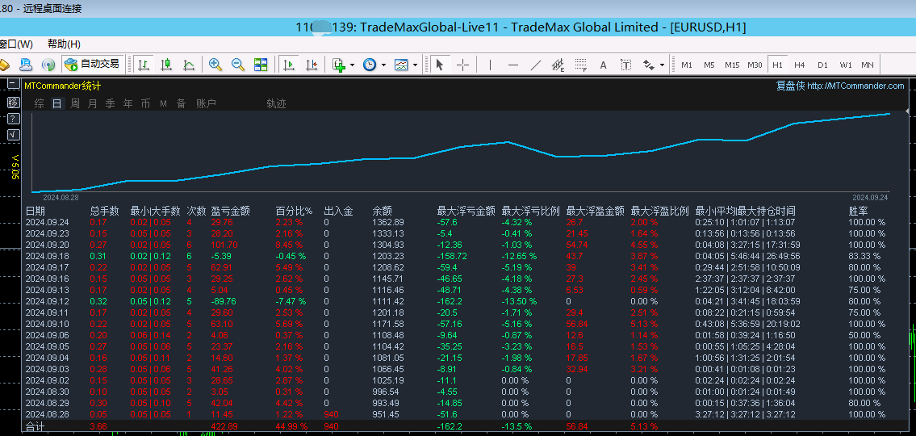
Task: Select bar chart display icon
Action: click(144, 65)
